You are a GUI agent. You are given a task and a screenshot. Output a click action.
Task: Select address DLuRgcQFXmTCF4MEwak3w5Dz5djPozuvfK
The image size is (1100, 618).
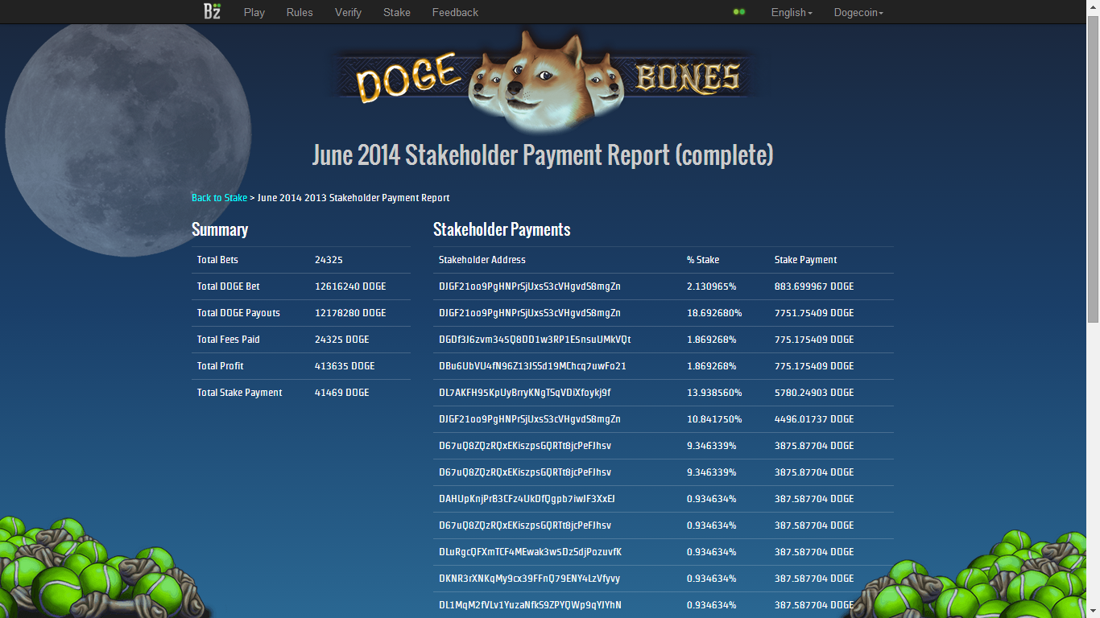click(531, 552)
